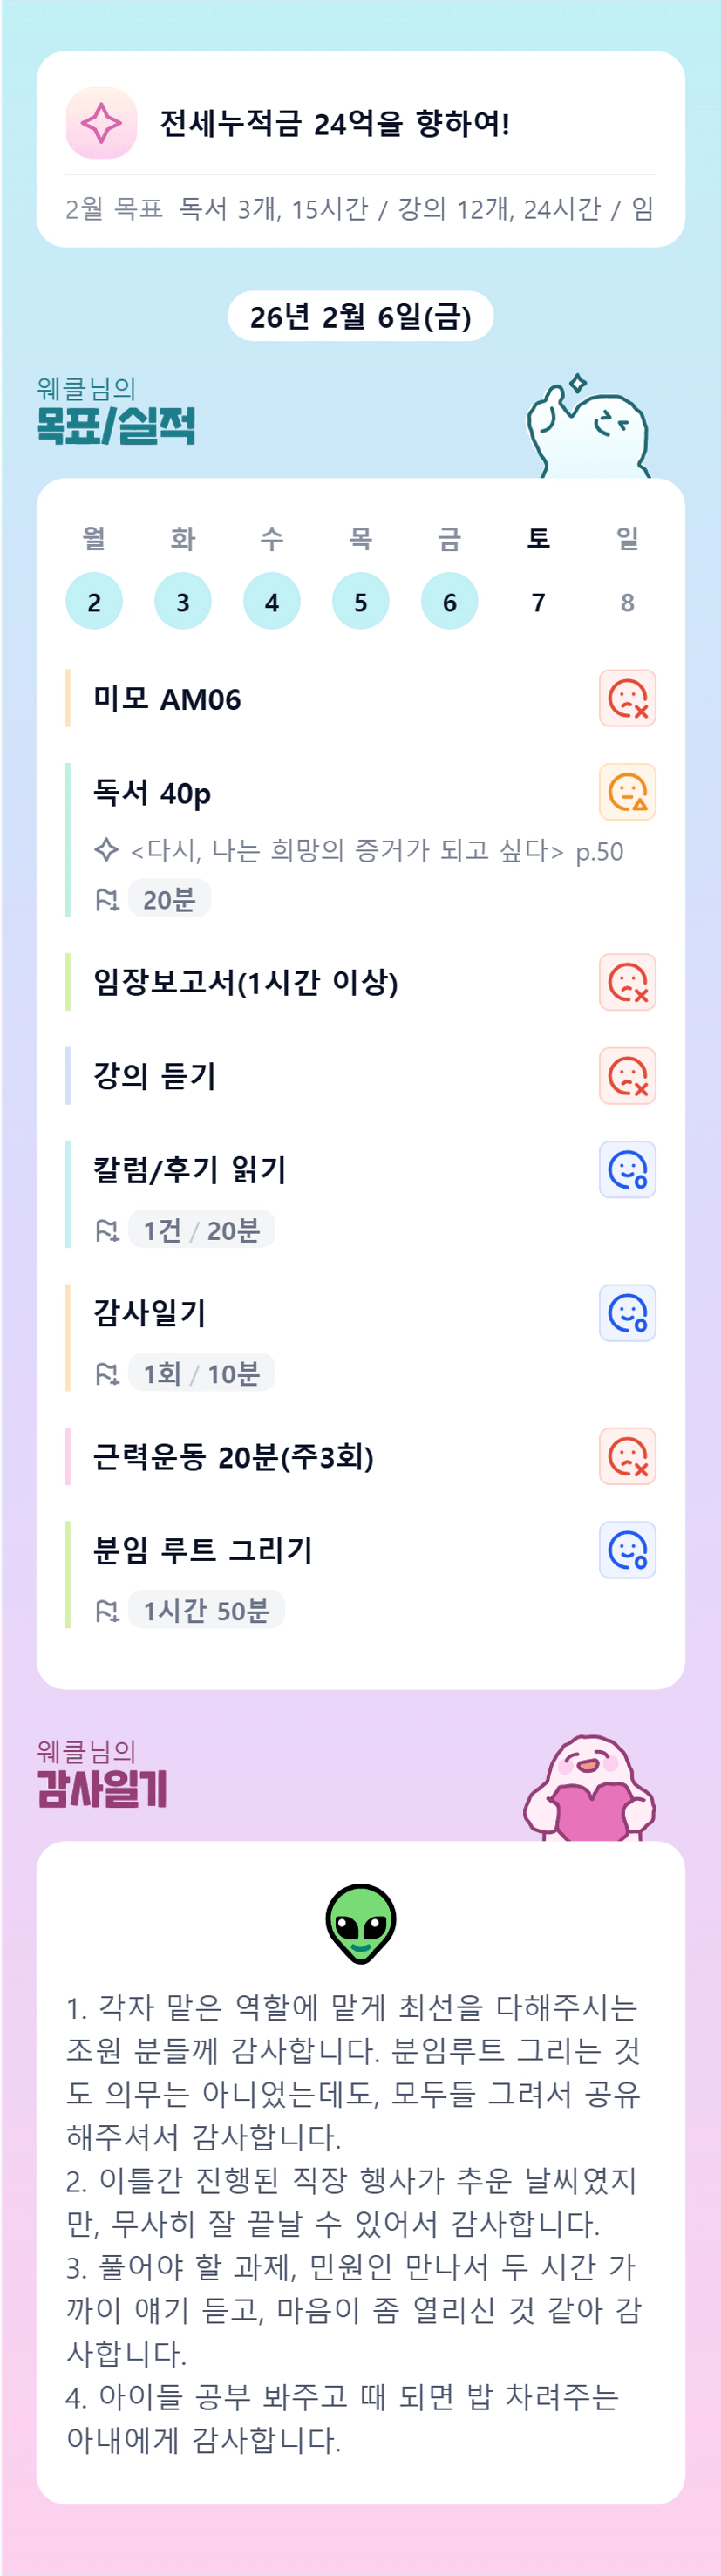
Task: Click the blue success face icon for 감사일기
Action: pos(627,1313)
